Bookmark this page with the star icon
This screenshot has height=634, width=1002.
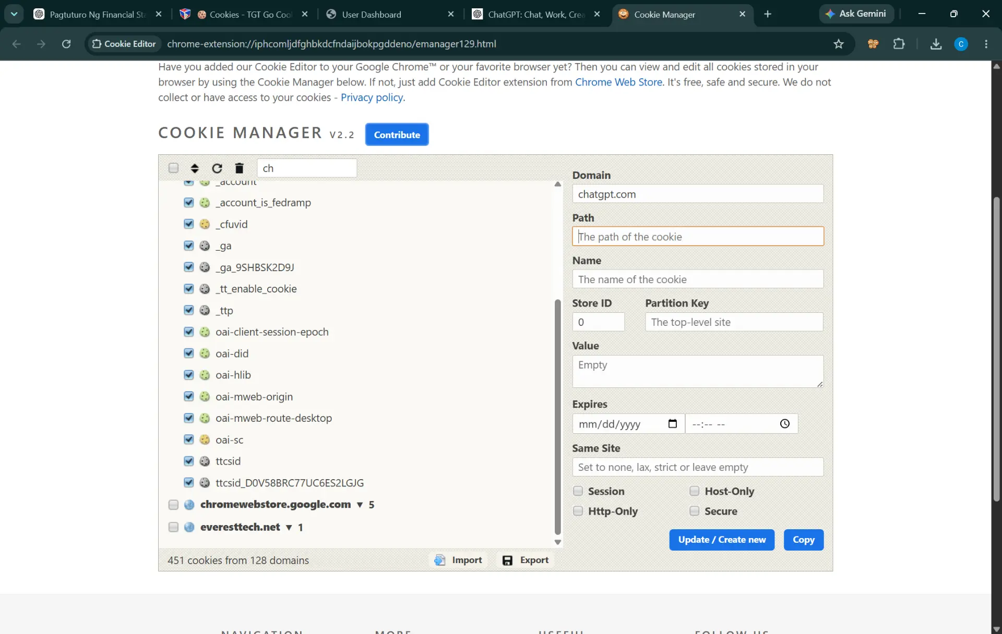click(838, 44)
